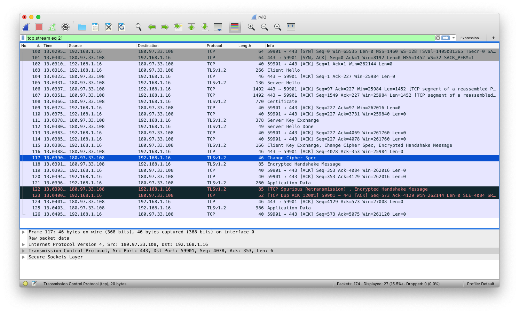The height and width of the screenshot is (313, 519).
Task: Expand the Secure Sockets Layer section
Action: (x=24, y=257)
